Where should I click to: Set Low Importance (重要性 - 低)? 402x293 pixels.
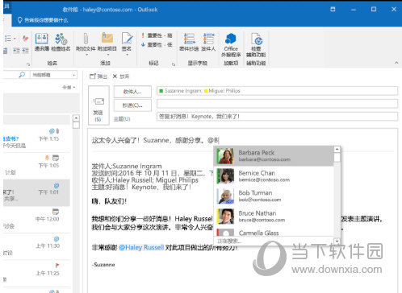157,45
